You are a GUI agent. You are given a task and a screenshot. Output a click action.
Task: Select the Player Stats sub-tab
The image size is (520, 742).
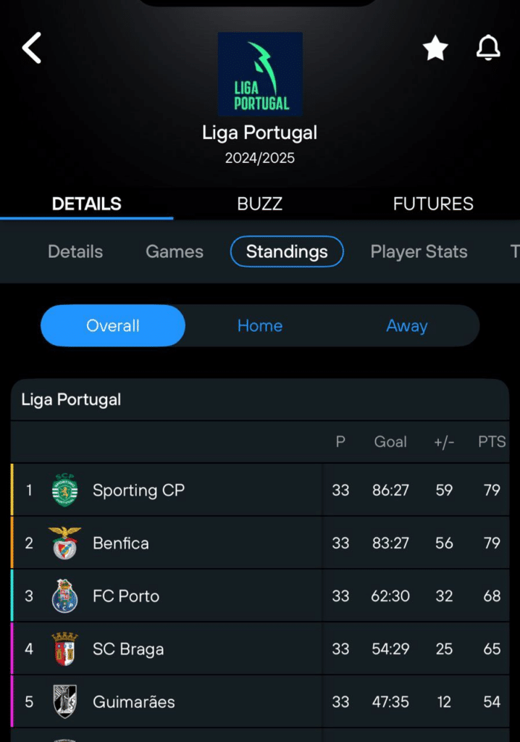click(419, 251)
